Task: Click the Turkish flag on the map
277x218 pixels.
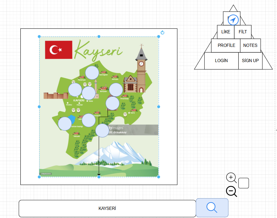Action: (59, 50)
